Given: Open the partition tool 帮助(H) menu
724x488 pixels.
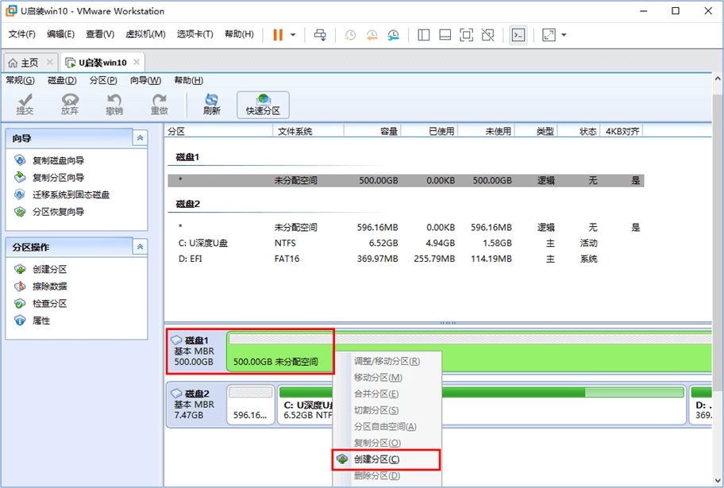Looking at the screenshot, I should pos(188,80).
